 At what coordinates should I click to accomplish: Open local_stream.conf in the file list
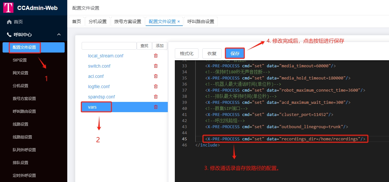106,56
